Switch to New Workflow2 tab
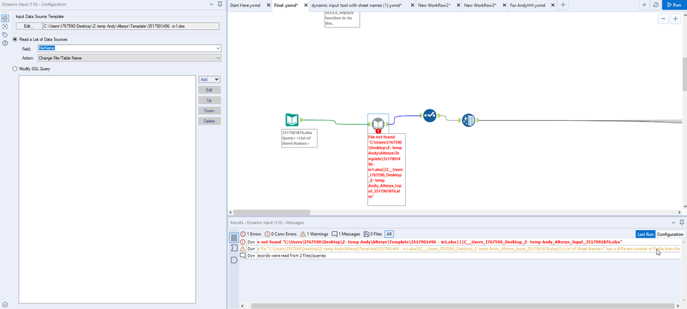The height and width of the screenshot is (309, 687). [x=433, y=5]
